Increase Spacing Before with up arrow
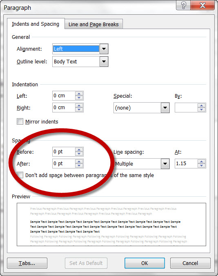Viewport: 218px width, 276px height. pyautogui.click(x=79, y=150)
